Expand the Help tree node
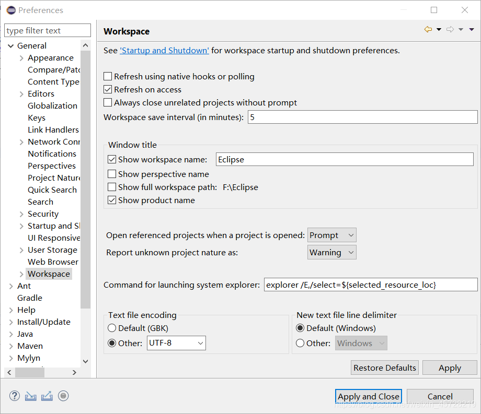 click(11, 310)
